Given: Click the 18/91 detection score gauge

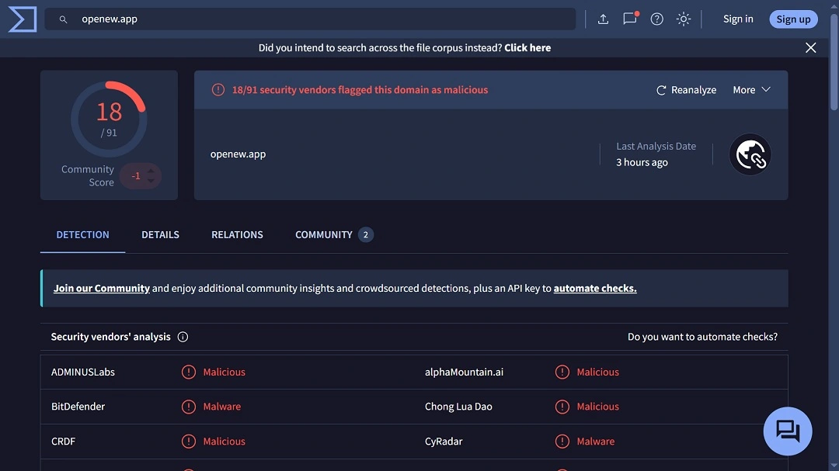Looking at the screenshot, I should click(110, 119).
